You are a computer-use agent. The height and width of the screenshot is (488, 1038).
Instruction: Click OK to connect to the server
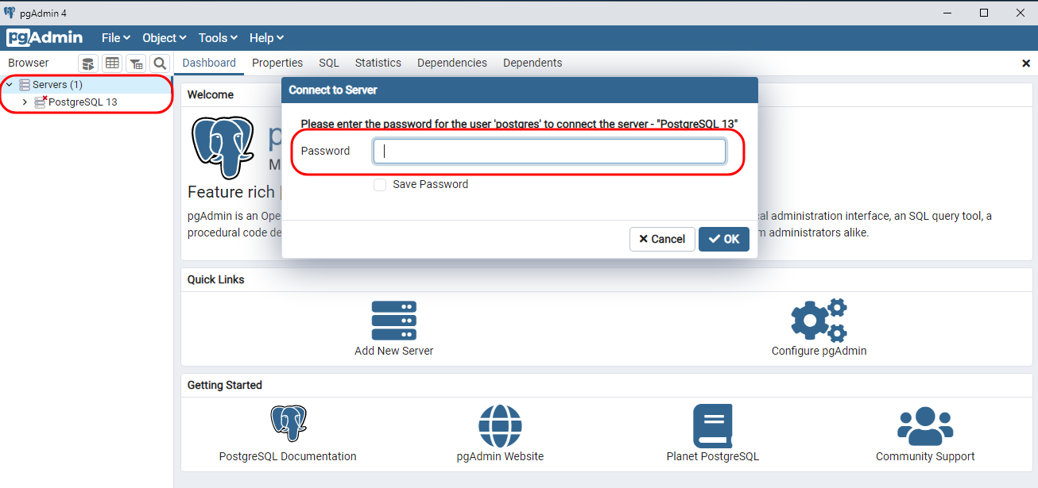point(723,239)
